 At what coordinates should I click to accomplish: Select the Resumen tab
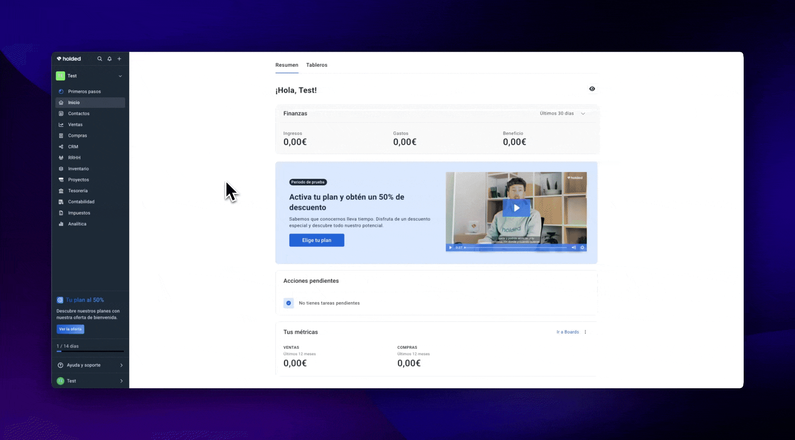point(287,65)
